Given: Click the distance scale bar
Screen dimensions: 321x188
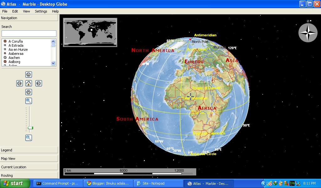Looking at the screenshot, I should point(130,172).
